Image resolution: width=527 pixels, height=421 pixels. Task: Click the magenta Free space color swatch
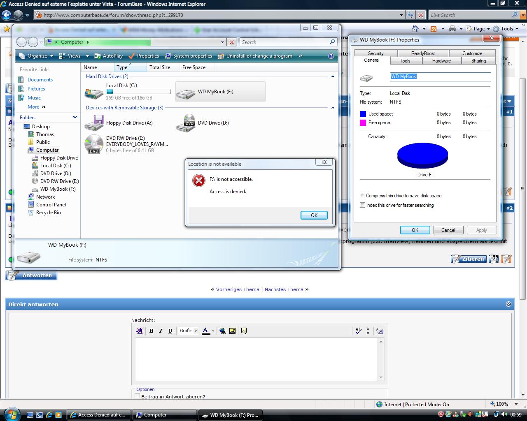(x=363, y=123)
